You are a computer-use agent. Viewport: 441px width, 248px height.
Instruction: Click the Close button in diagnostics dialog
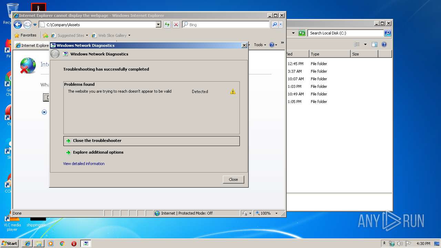click(233, 179)
